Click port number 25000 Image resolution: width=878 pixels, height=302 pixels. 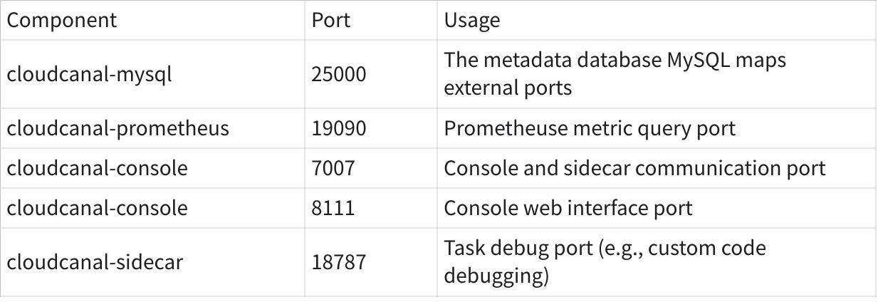pyautogui.click(x=339, y=74)
